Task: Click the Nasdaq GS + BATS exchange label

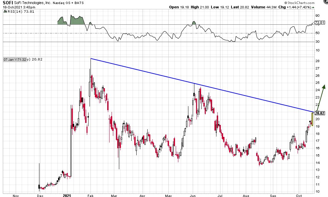Action: (x=68, y=3)
